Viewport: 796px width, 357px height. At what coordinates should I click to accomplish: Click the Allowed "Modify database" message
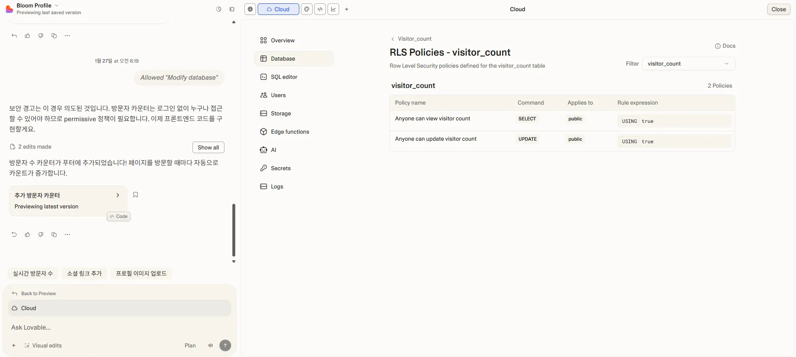pyautogui.click(x=179, y=78)
